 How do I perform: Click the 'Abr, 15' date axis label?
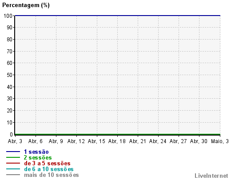click(96, 141)
